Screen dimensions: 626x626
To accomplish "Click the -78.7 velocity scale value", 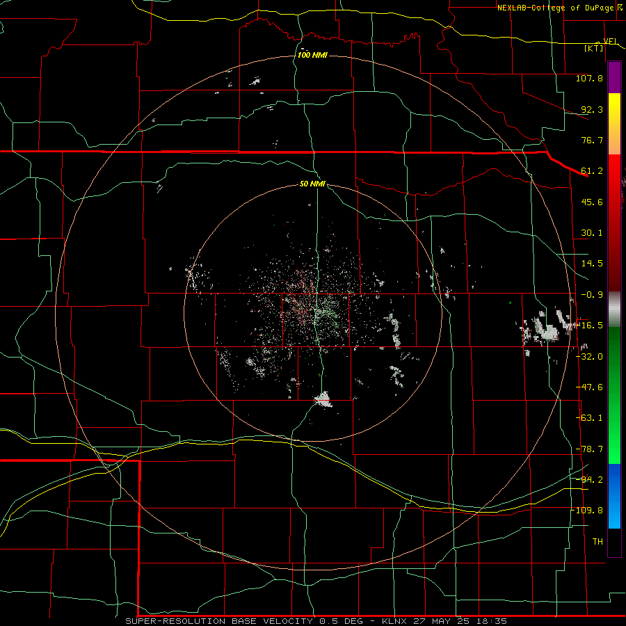I will pyautogui.click(x=590, y=449).
